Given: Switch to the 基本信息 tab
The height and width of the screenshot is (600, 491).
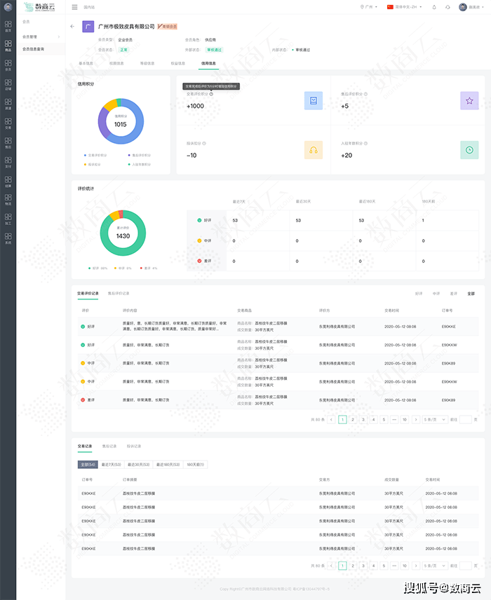Looking at the screenshot, I should click(86, 64).
